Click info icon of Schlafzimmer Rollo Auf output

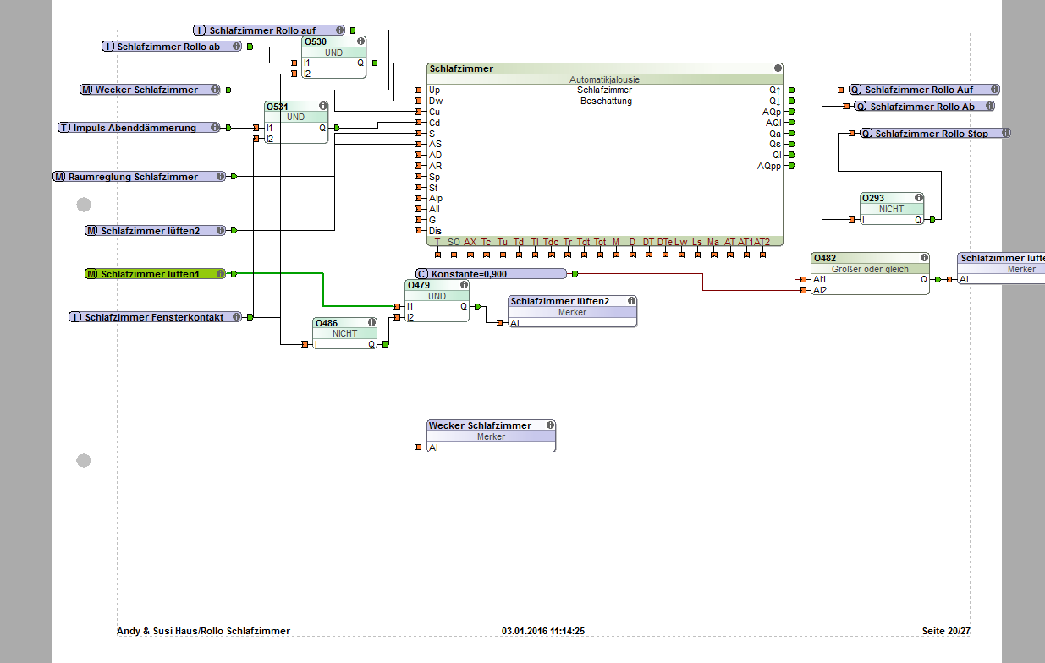993,90
